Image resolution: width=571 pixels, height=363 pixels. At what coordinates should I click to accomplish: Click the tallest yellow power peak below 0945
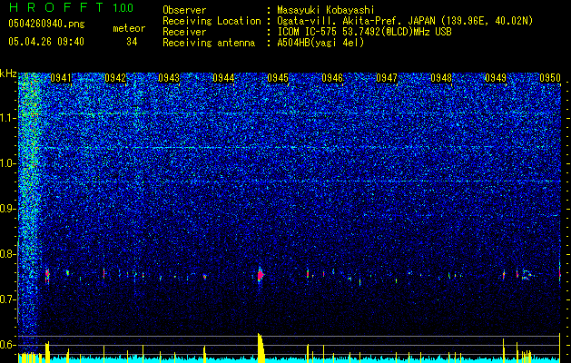click(x=261, y=348)
